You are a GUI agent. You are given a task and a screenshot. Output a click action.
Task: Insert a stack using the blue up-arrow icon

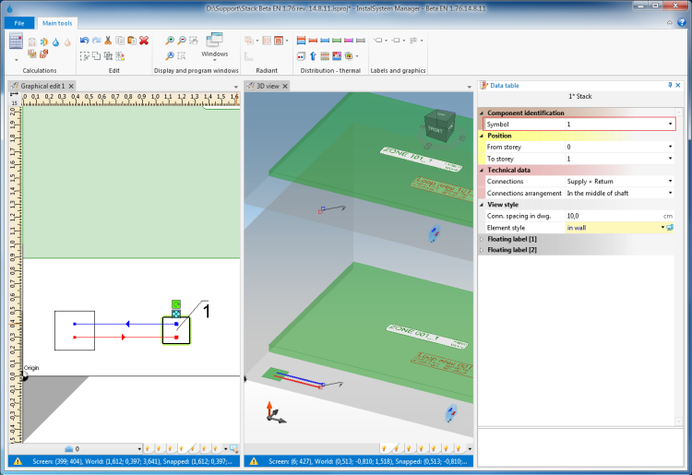(313, 56)
